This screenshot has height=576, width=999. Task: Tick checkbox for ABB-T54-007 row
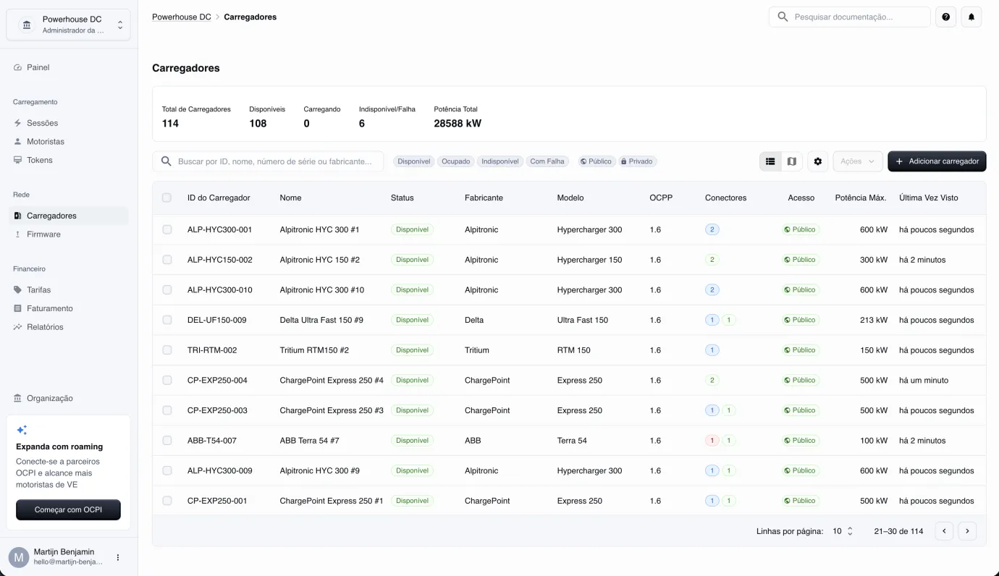point(167,441)
